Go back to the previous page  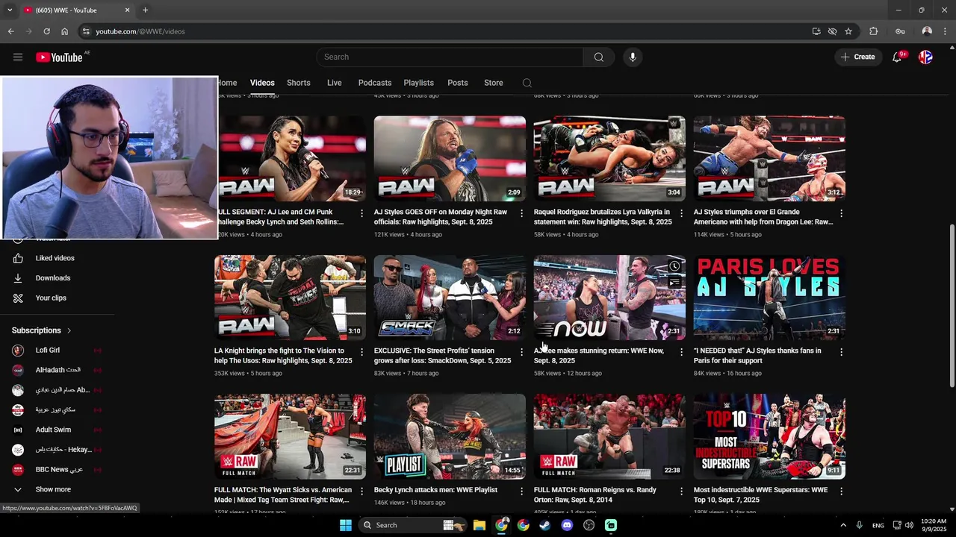click(11, 31)
